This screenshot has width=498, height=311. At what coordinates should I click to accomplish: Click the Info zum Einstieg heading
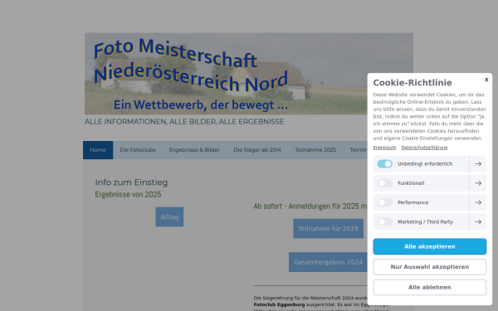click(x=131, y=182)
